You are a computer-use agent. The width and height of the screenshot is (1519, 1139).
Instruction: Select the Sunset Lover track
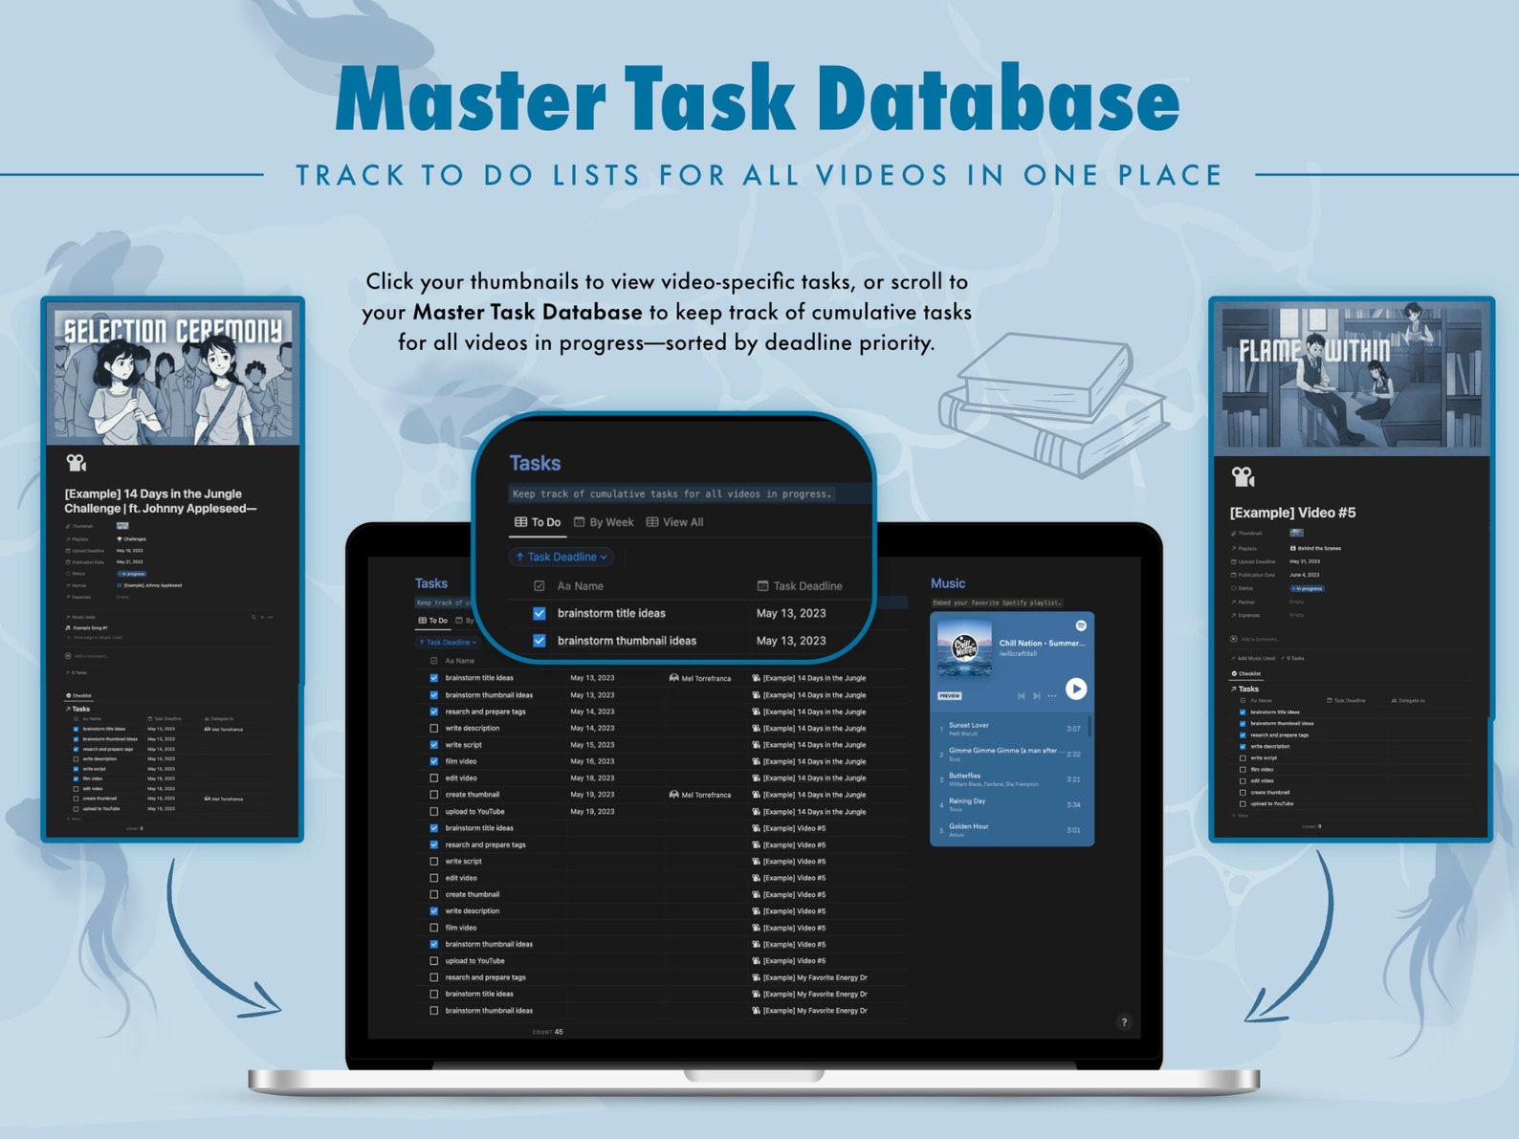(1009, 729)
